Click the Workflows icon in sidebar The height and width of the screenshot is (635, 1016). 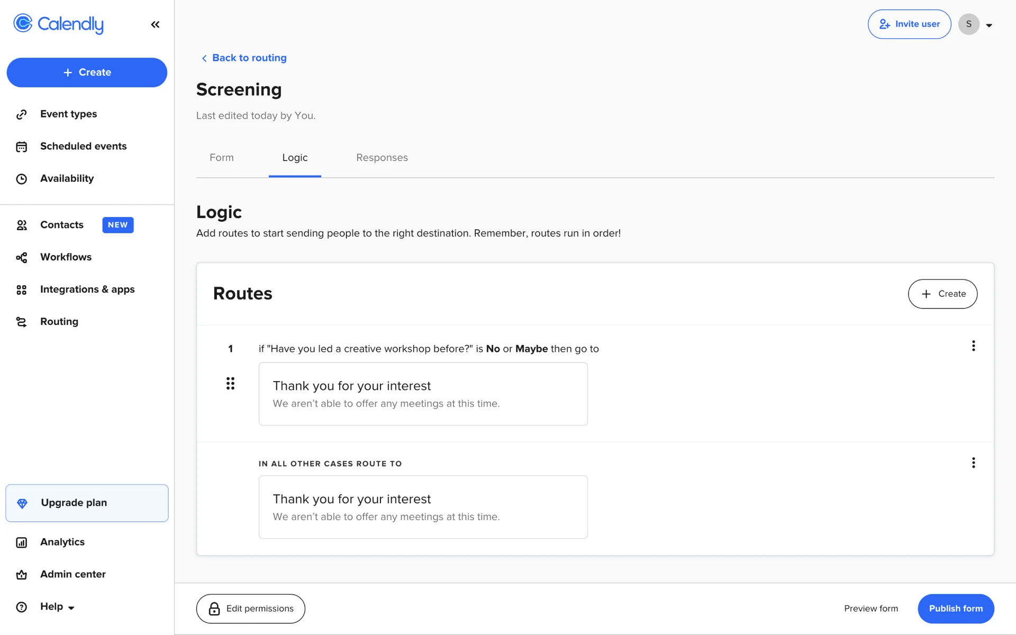(x=21, y=257)
